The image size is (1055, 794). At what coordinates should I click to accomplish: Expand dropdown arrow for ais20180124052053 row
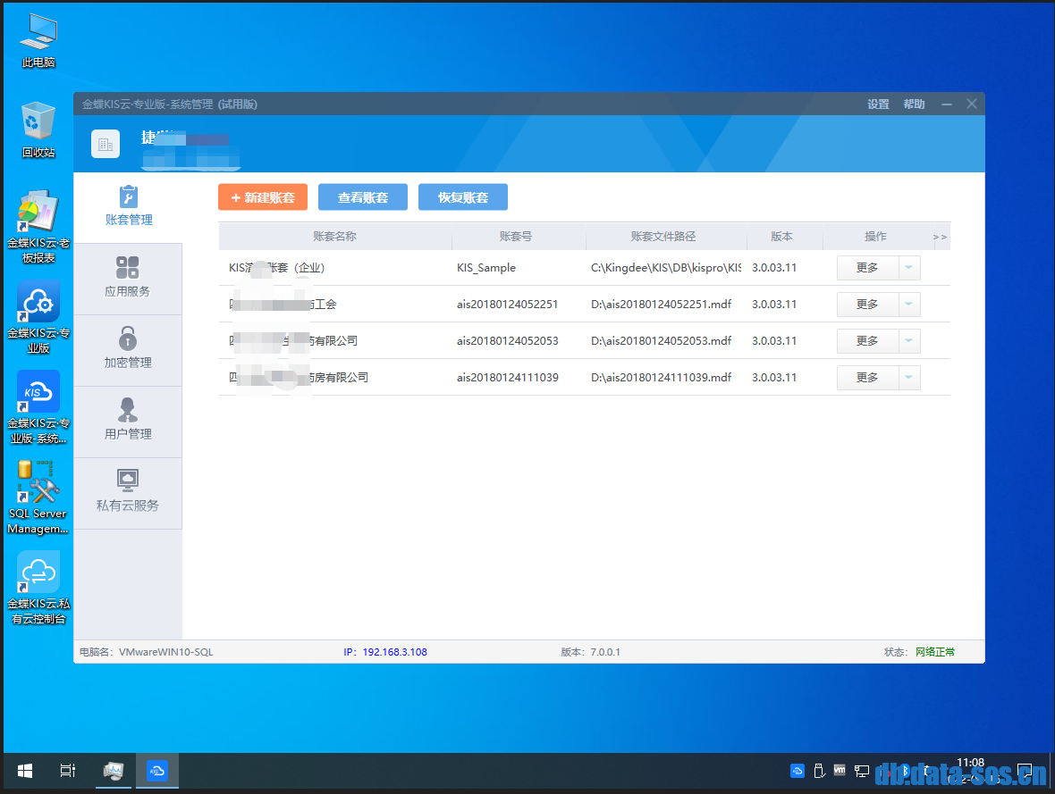click(909, 341)
